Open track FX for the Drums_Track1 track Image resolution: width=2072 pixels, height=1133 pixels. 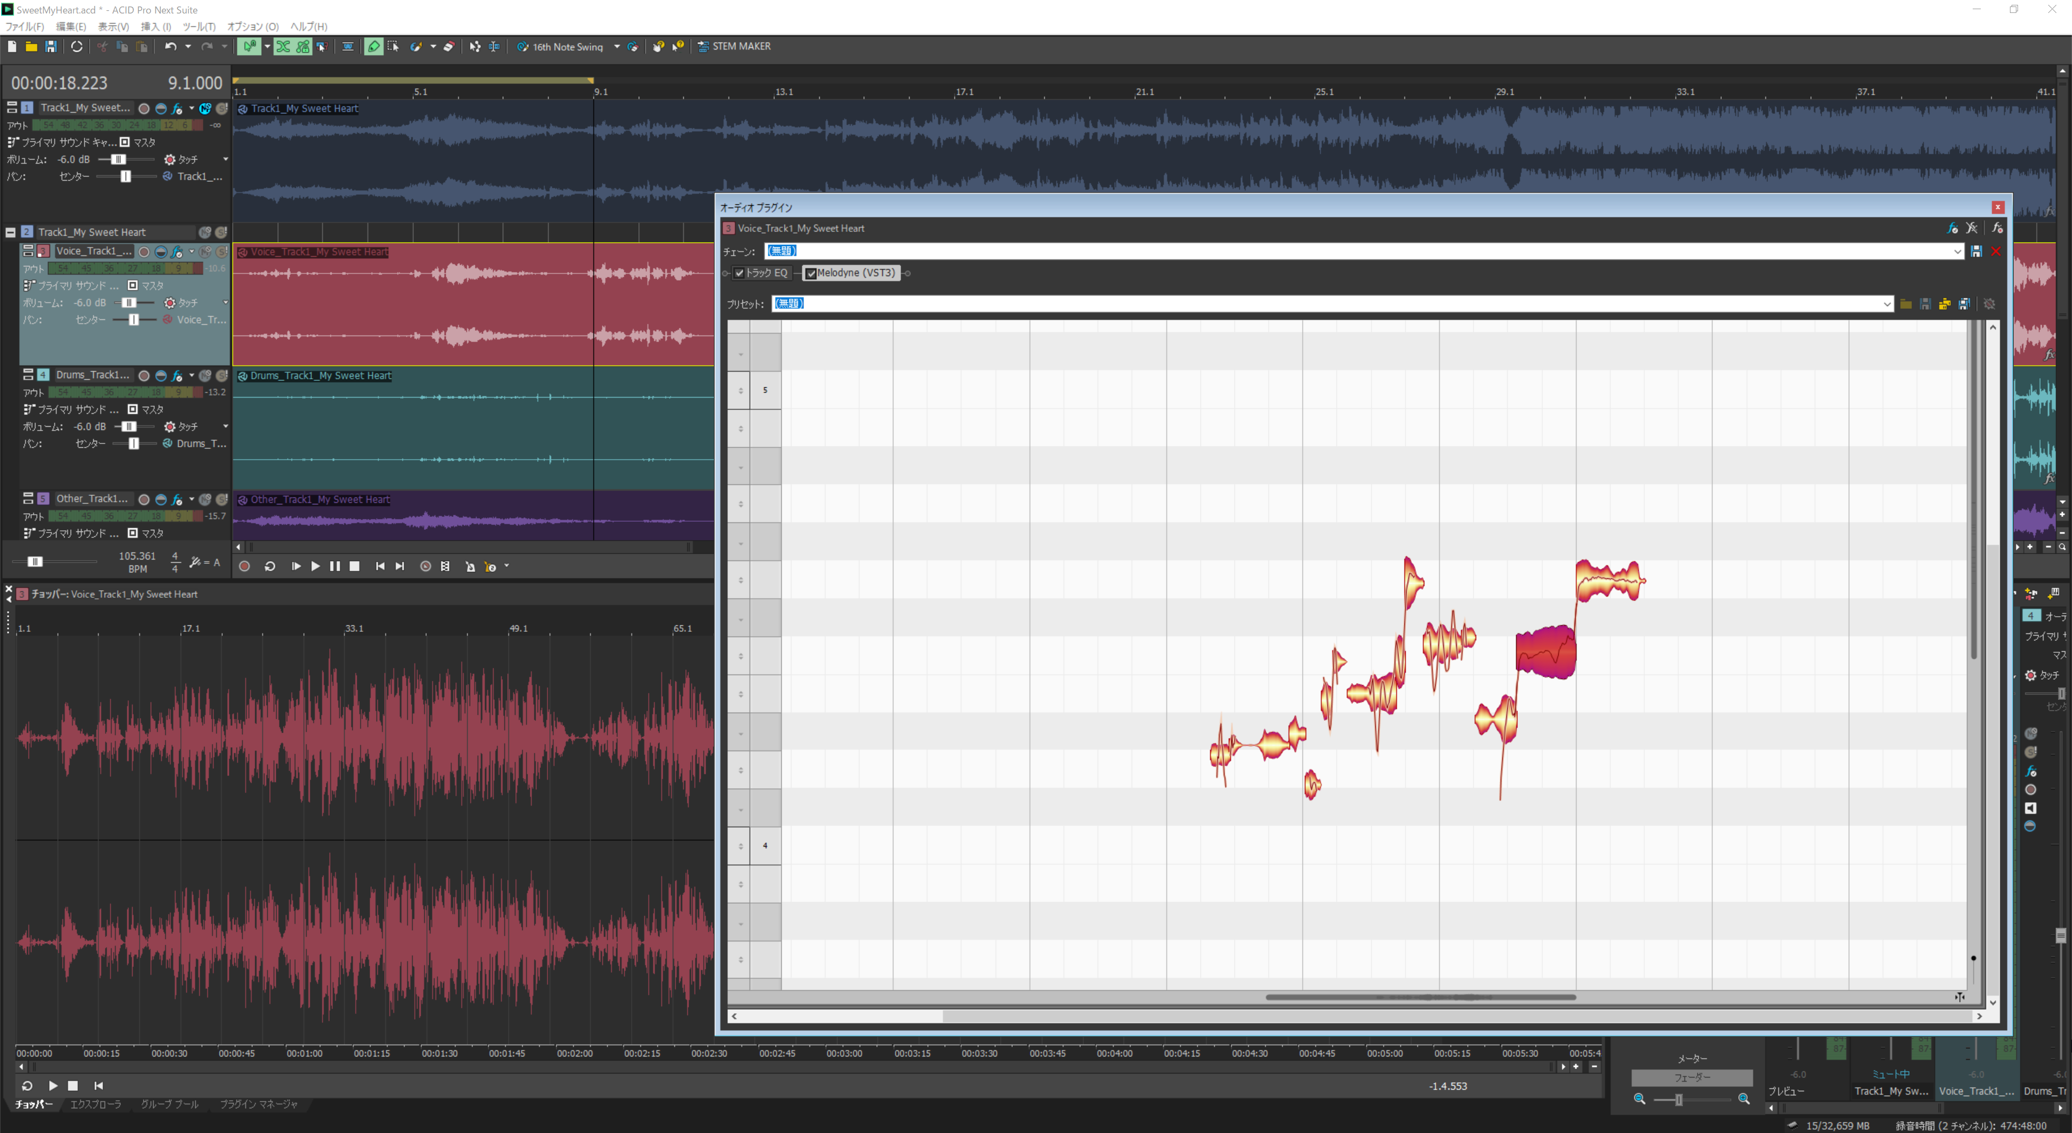click(177, 376)
